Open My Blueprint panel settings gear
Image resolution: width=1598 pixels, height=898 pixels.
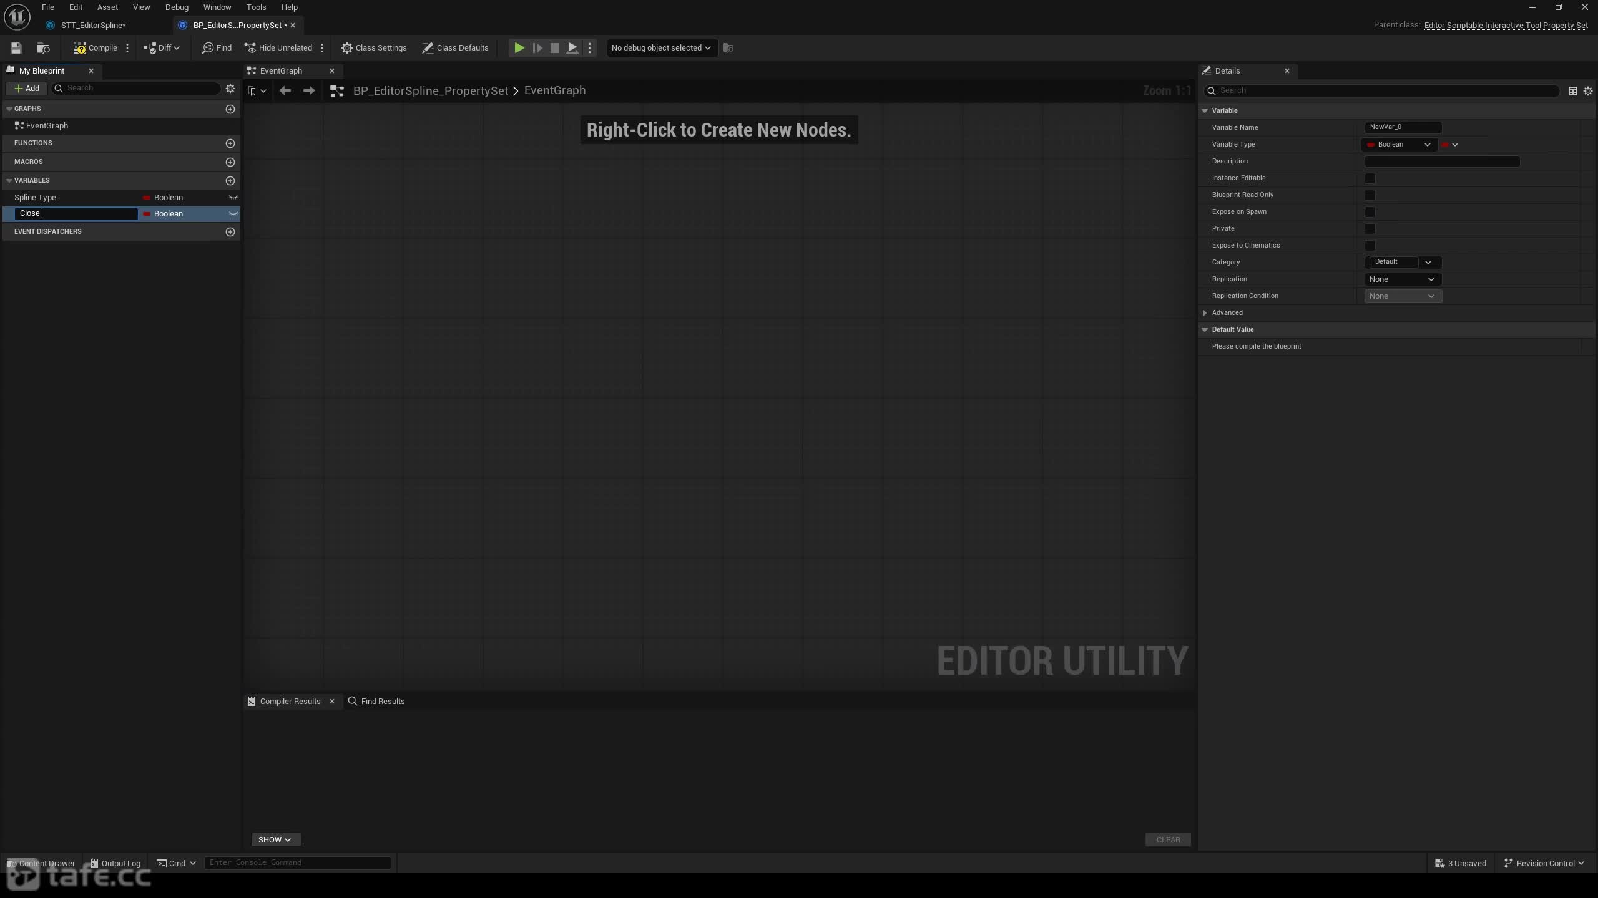pos(230,89)
